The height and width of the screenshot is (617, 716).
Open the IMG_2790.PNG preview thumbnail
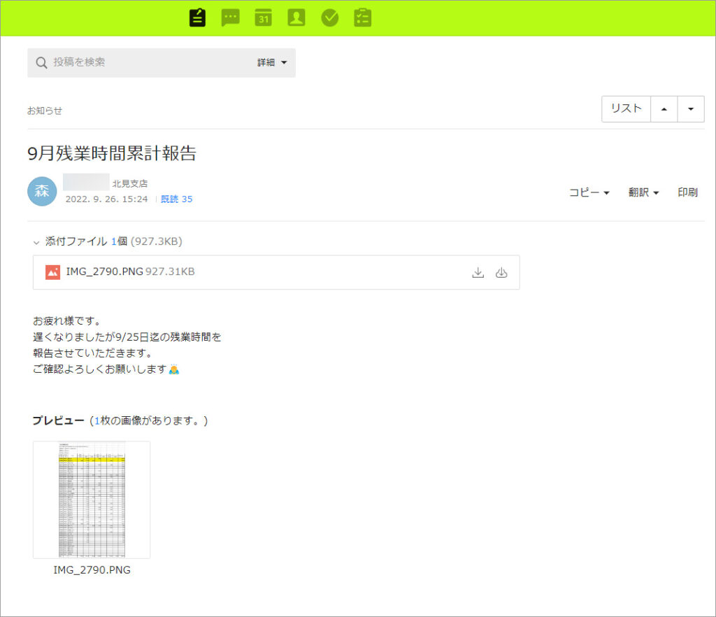click(92, 499)
